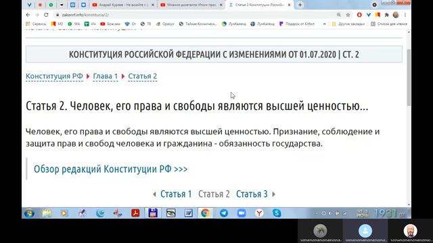Open 'Обзор редакций Конституции РФ >>>' link

(x=110, y=169)
